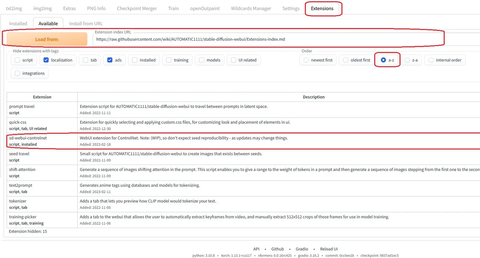Click the prompt travel extension name
This screenshot has width=480, height=258.
click(x=22, y=107)
